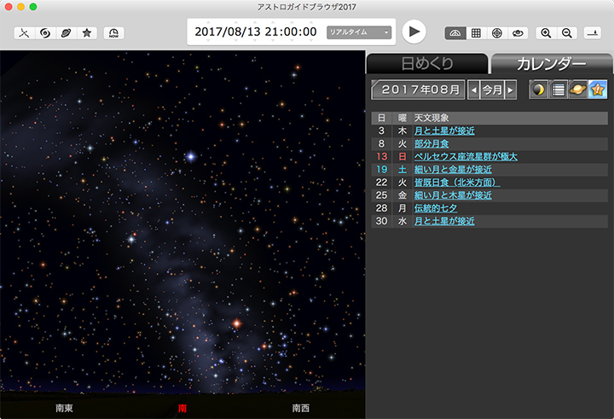The height and width of the screenshot is (419, 614).
Task: Set time to NOW with clock icon
Action: [113, 33]
